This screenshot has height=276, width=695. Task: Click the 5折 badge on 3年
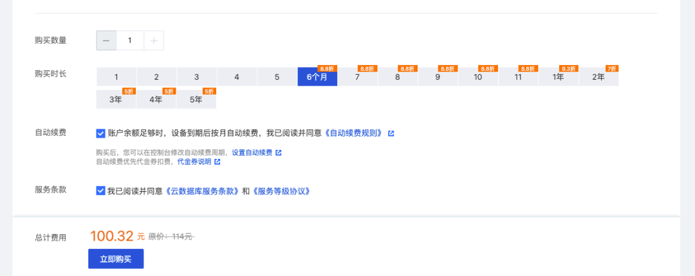pos(129,91)
